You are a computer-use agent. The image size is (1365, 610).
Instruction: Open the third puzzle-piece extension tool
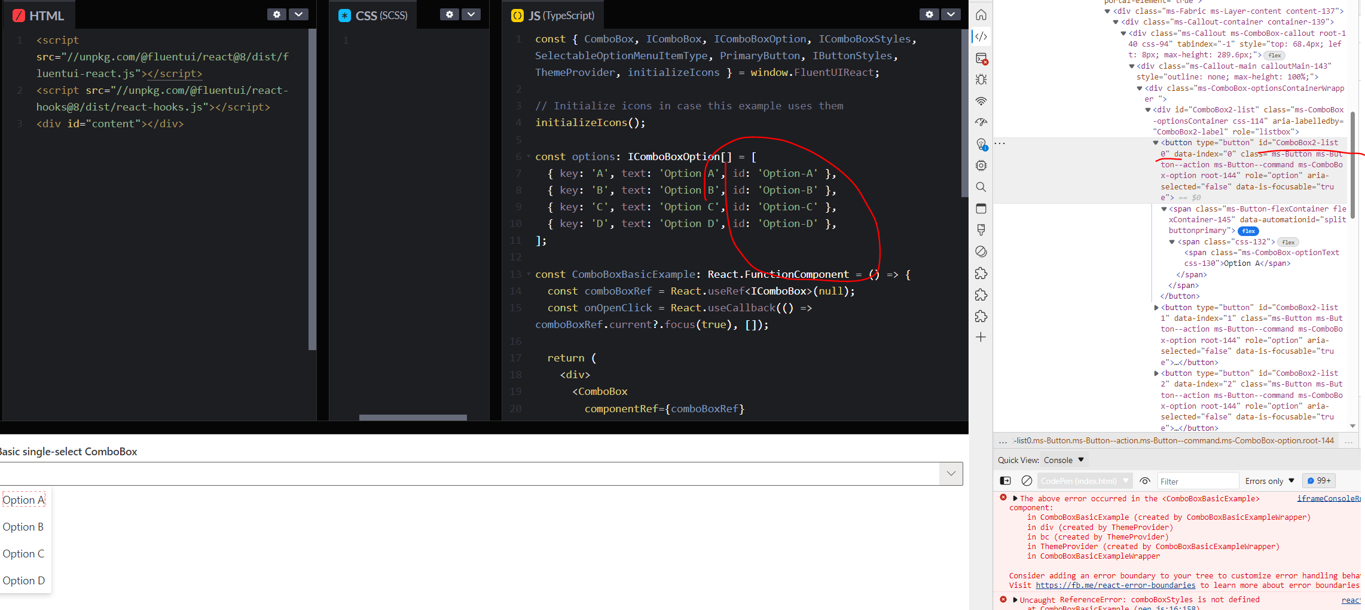pyautogui.click(x=981, y=316)
